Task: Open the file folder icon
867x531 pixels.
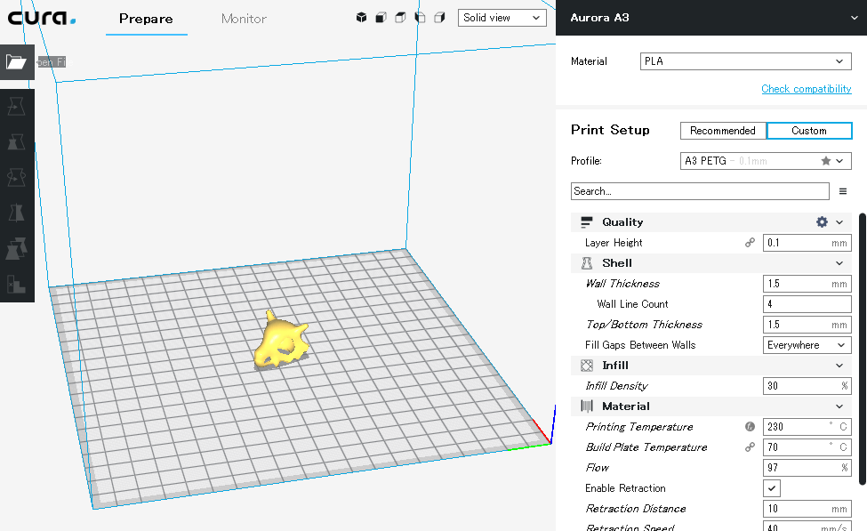Action: tap(17, 61)
